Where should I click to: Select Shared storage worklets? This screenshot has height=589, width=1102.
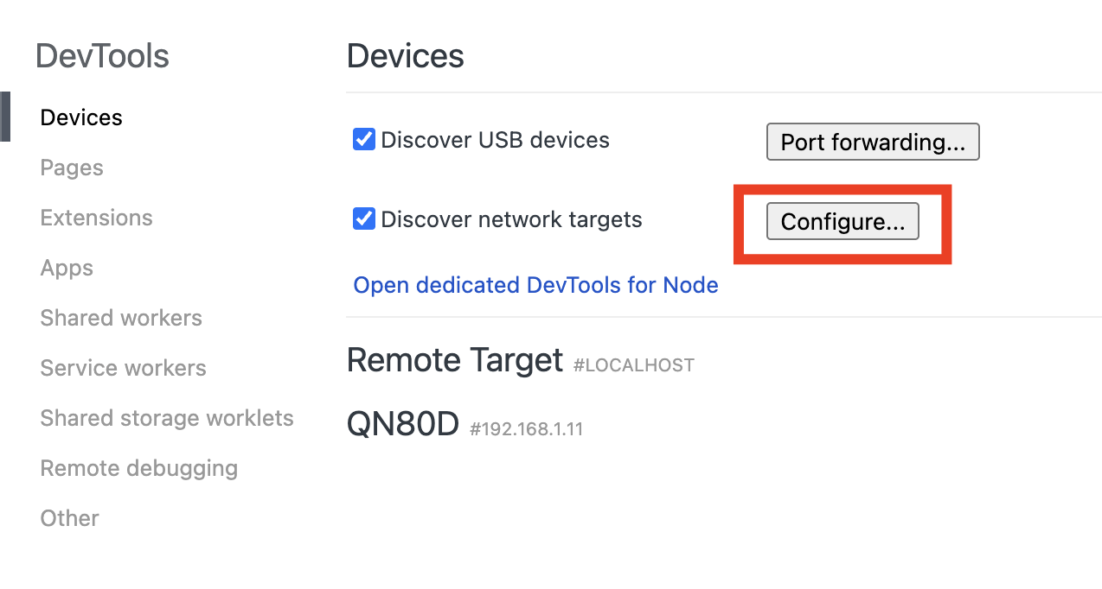pos(166,418)
